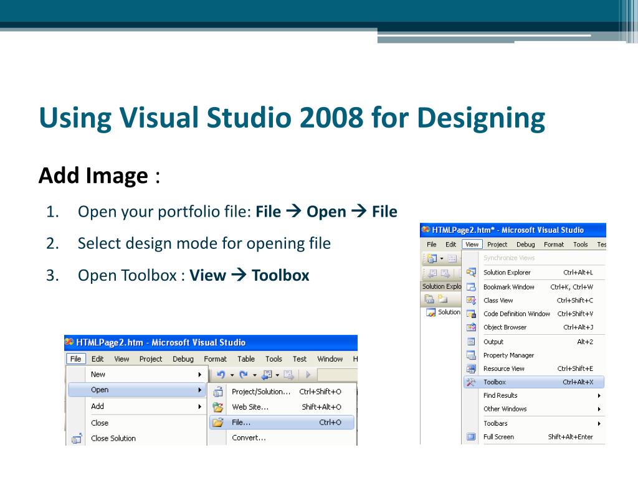The width and height of the screenshot is (638, 478).
Task: Click Solution Explorer icon in View menu
Action: (x=471, y=273)
